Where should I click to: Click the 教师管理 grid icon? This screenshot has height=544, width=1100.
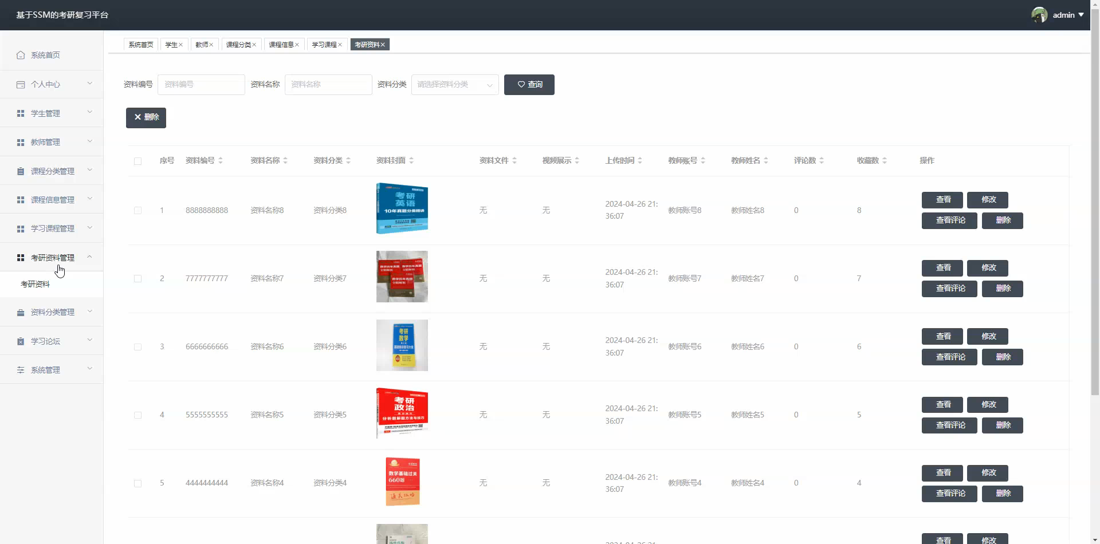click(21, 142)
